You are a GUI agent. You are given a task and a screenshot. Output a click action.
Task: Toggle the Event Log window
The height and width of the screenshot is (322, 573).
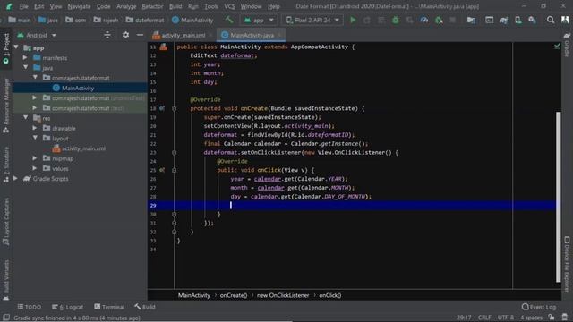coord(539,307)
